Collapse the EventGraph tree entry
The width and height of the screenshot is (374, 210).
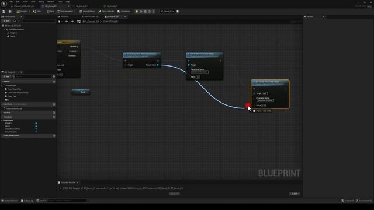pos(2,85)
